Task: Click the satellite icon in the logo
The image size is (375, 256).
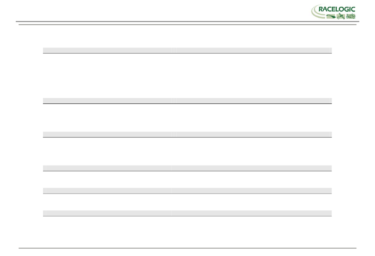Action: point(341,16)
